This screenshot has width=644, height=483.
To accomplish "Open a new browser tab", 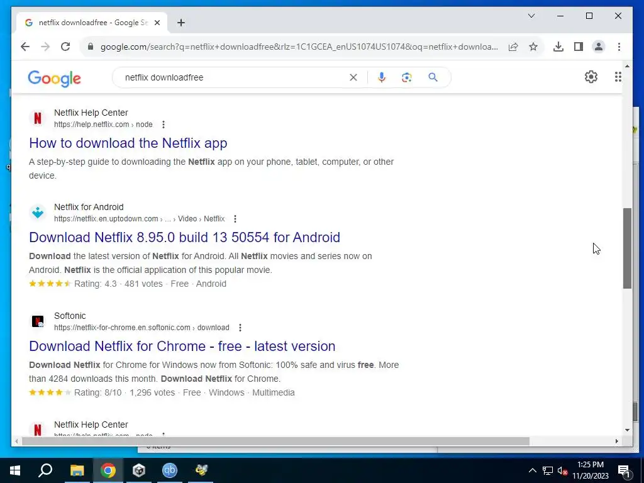I will [181, 23].
